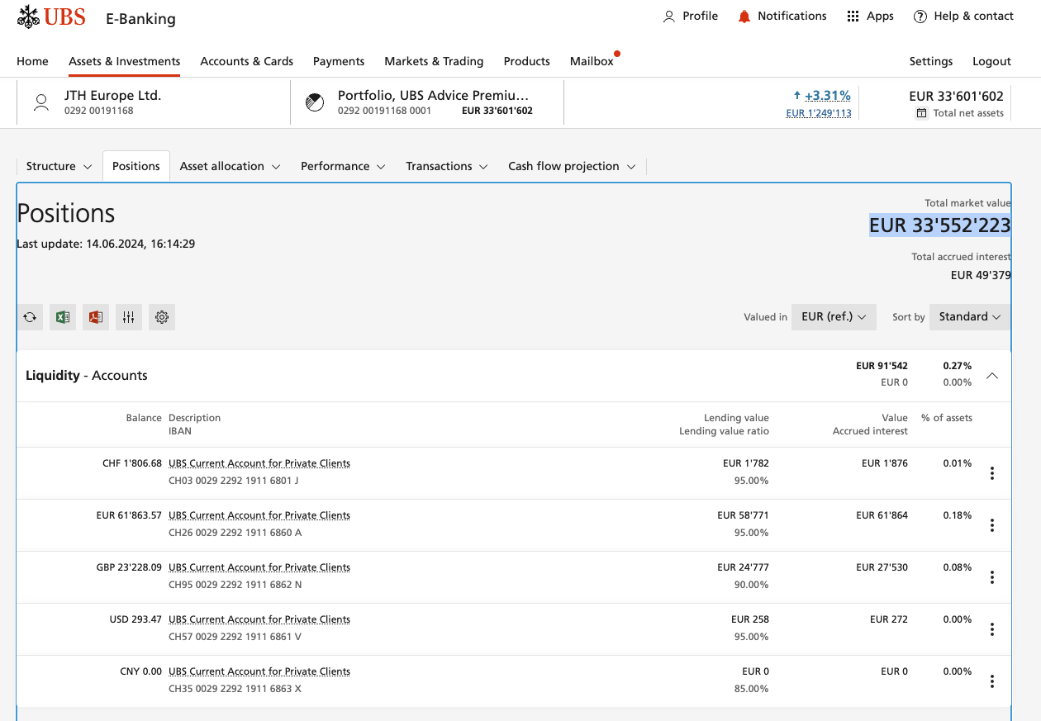Viewport: 1041px width, 721px height.
Task: Open three-dot menu for GBP account
Action: 991,577
